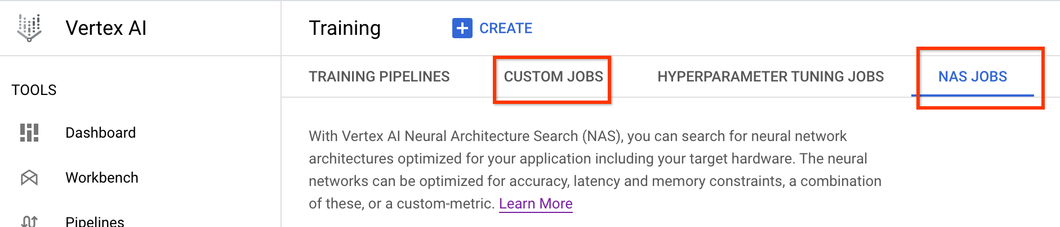Screen dimensions: 1060x227
Task: Click the blue plus icon beside CREATE
Action: [462, 28]
